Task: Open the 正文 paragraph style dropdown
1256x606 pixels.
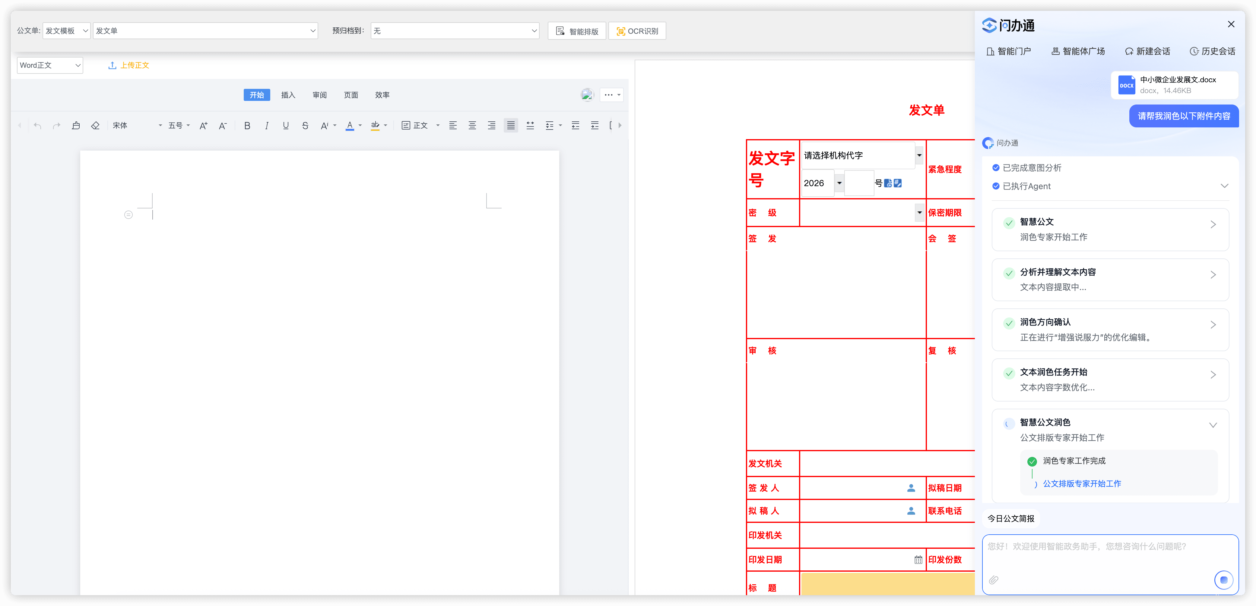Action: click(x=420, y=126)
